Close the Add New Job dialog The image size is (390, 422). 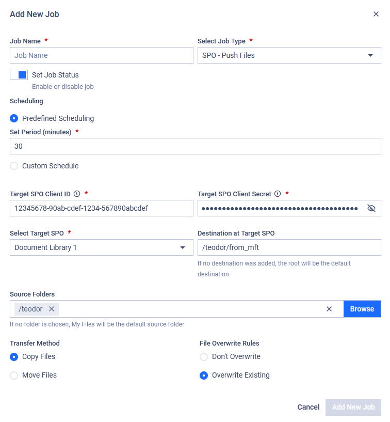coord(376,14)
